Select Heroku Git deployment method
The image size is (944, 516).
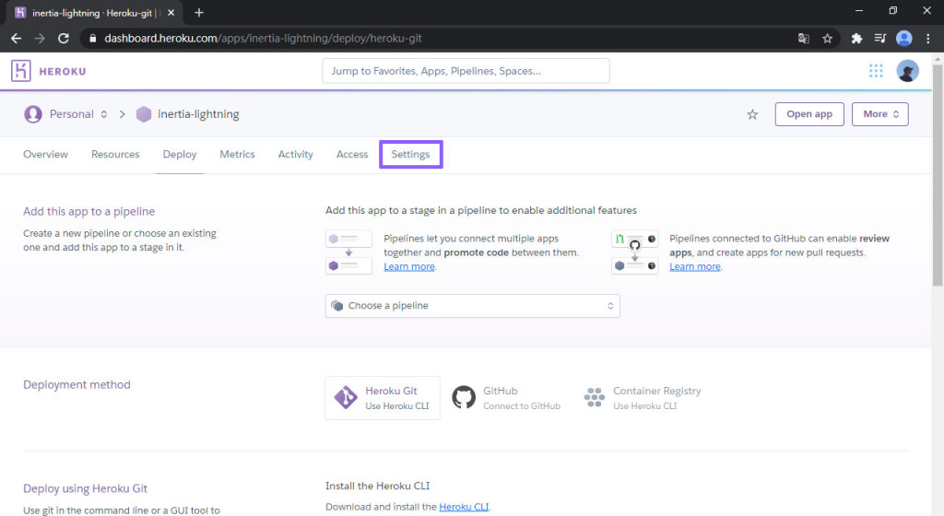point(383,398)
